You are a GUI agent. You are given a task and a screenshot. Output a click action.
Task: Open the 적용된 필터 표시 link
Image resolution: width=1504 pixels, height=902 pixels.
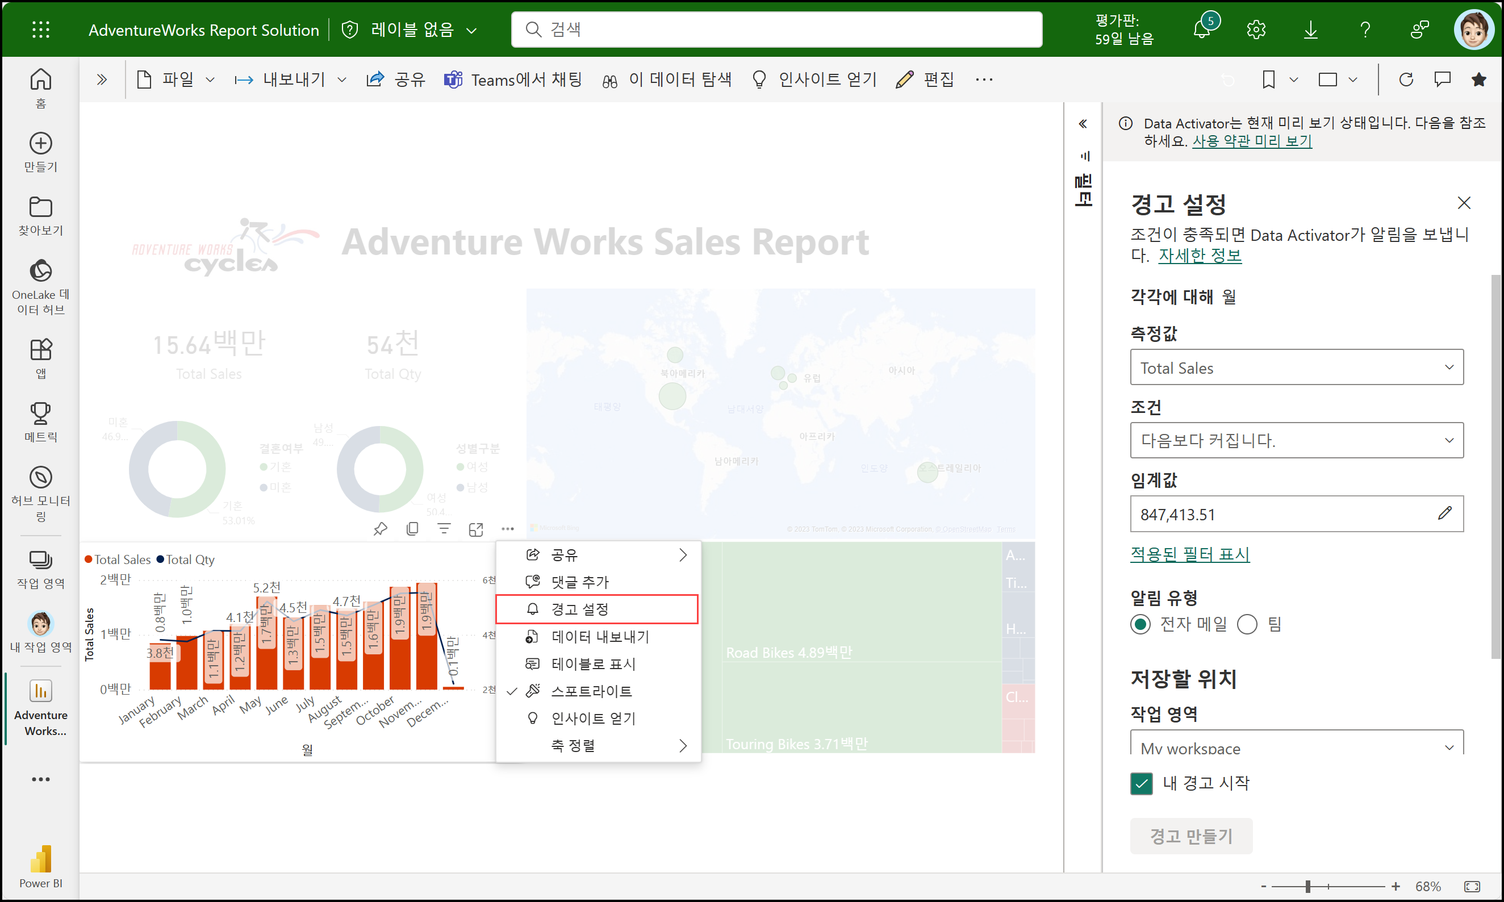1189,554
